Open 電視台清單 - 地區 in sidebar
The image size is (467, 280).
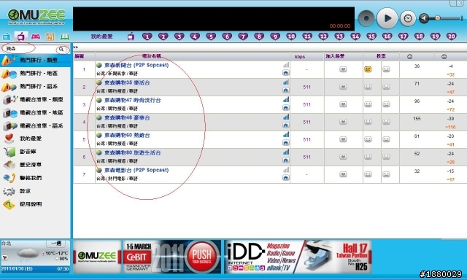(x=35, y=112)
